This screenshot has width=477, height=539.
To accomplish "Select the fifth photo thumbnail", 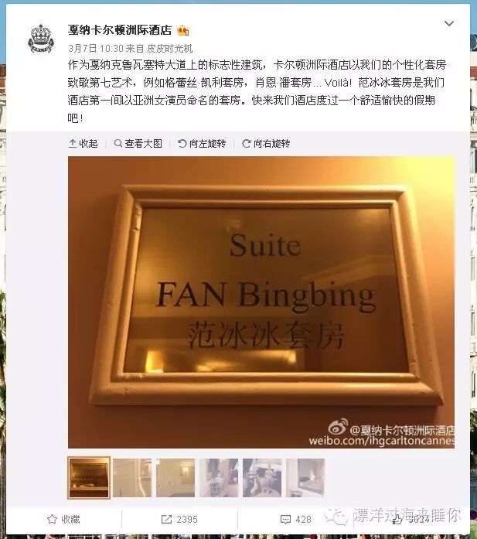I will click(x=262, y=478).
